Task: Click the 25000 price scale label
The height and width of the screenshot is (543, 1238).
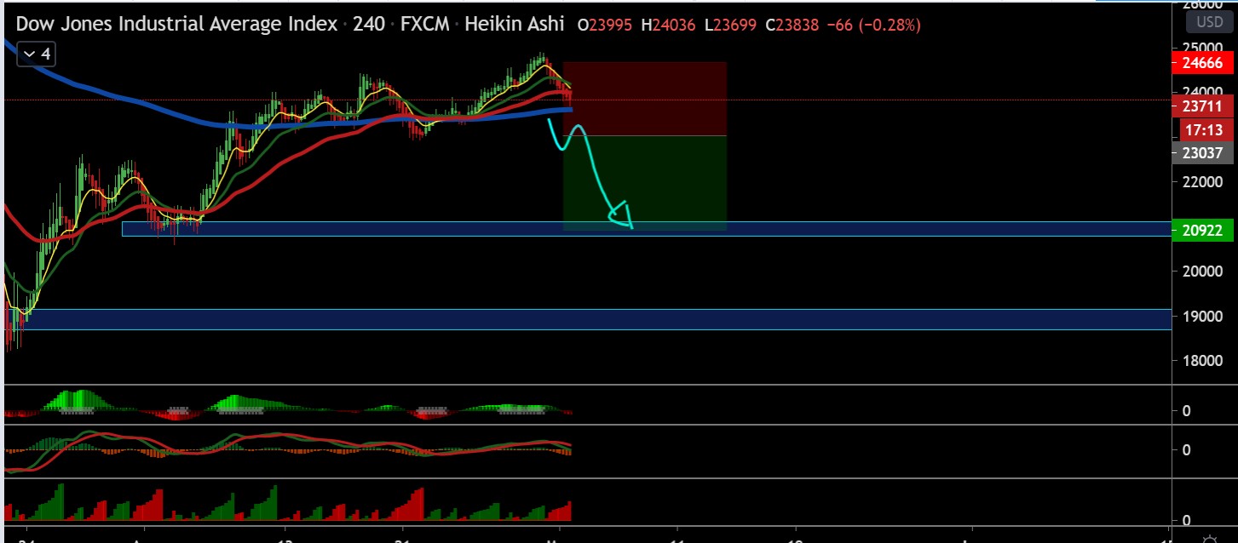Action: [x=1201, y=47]
